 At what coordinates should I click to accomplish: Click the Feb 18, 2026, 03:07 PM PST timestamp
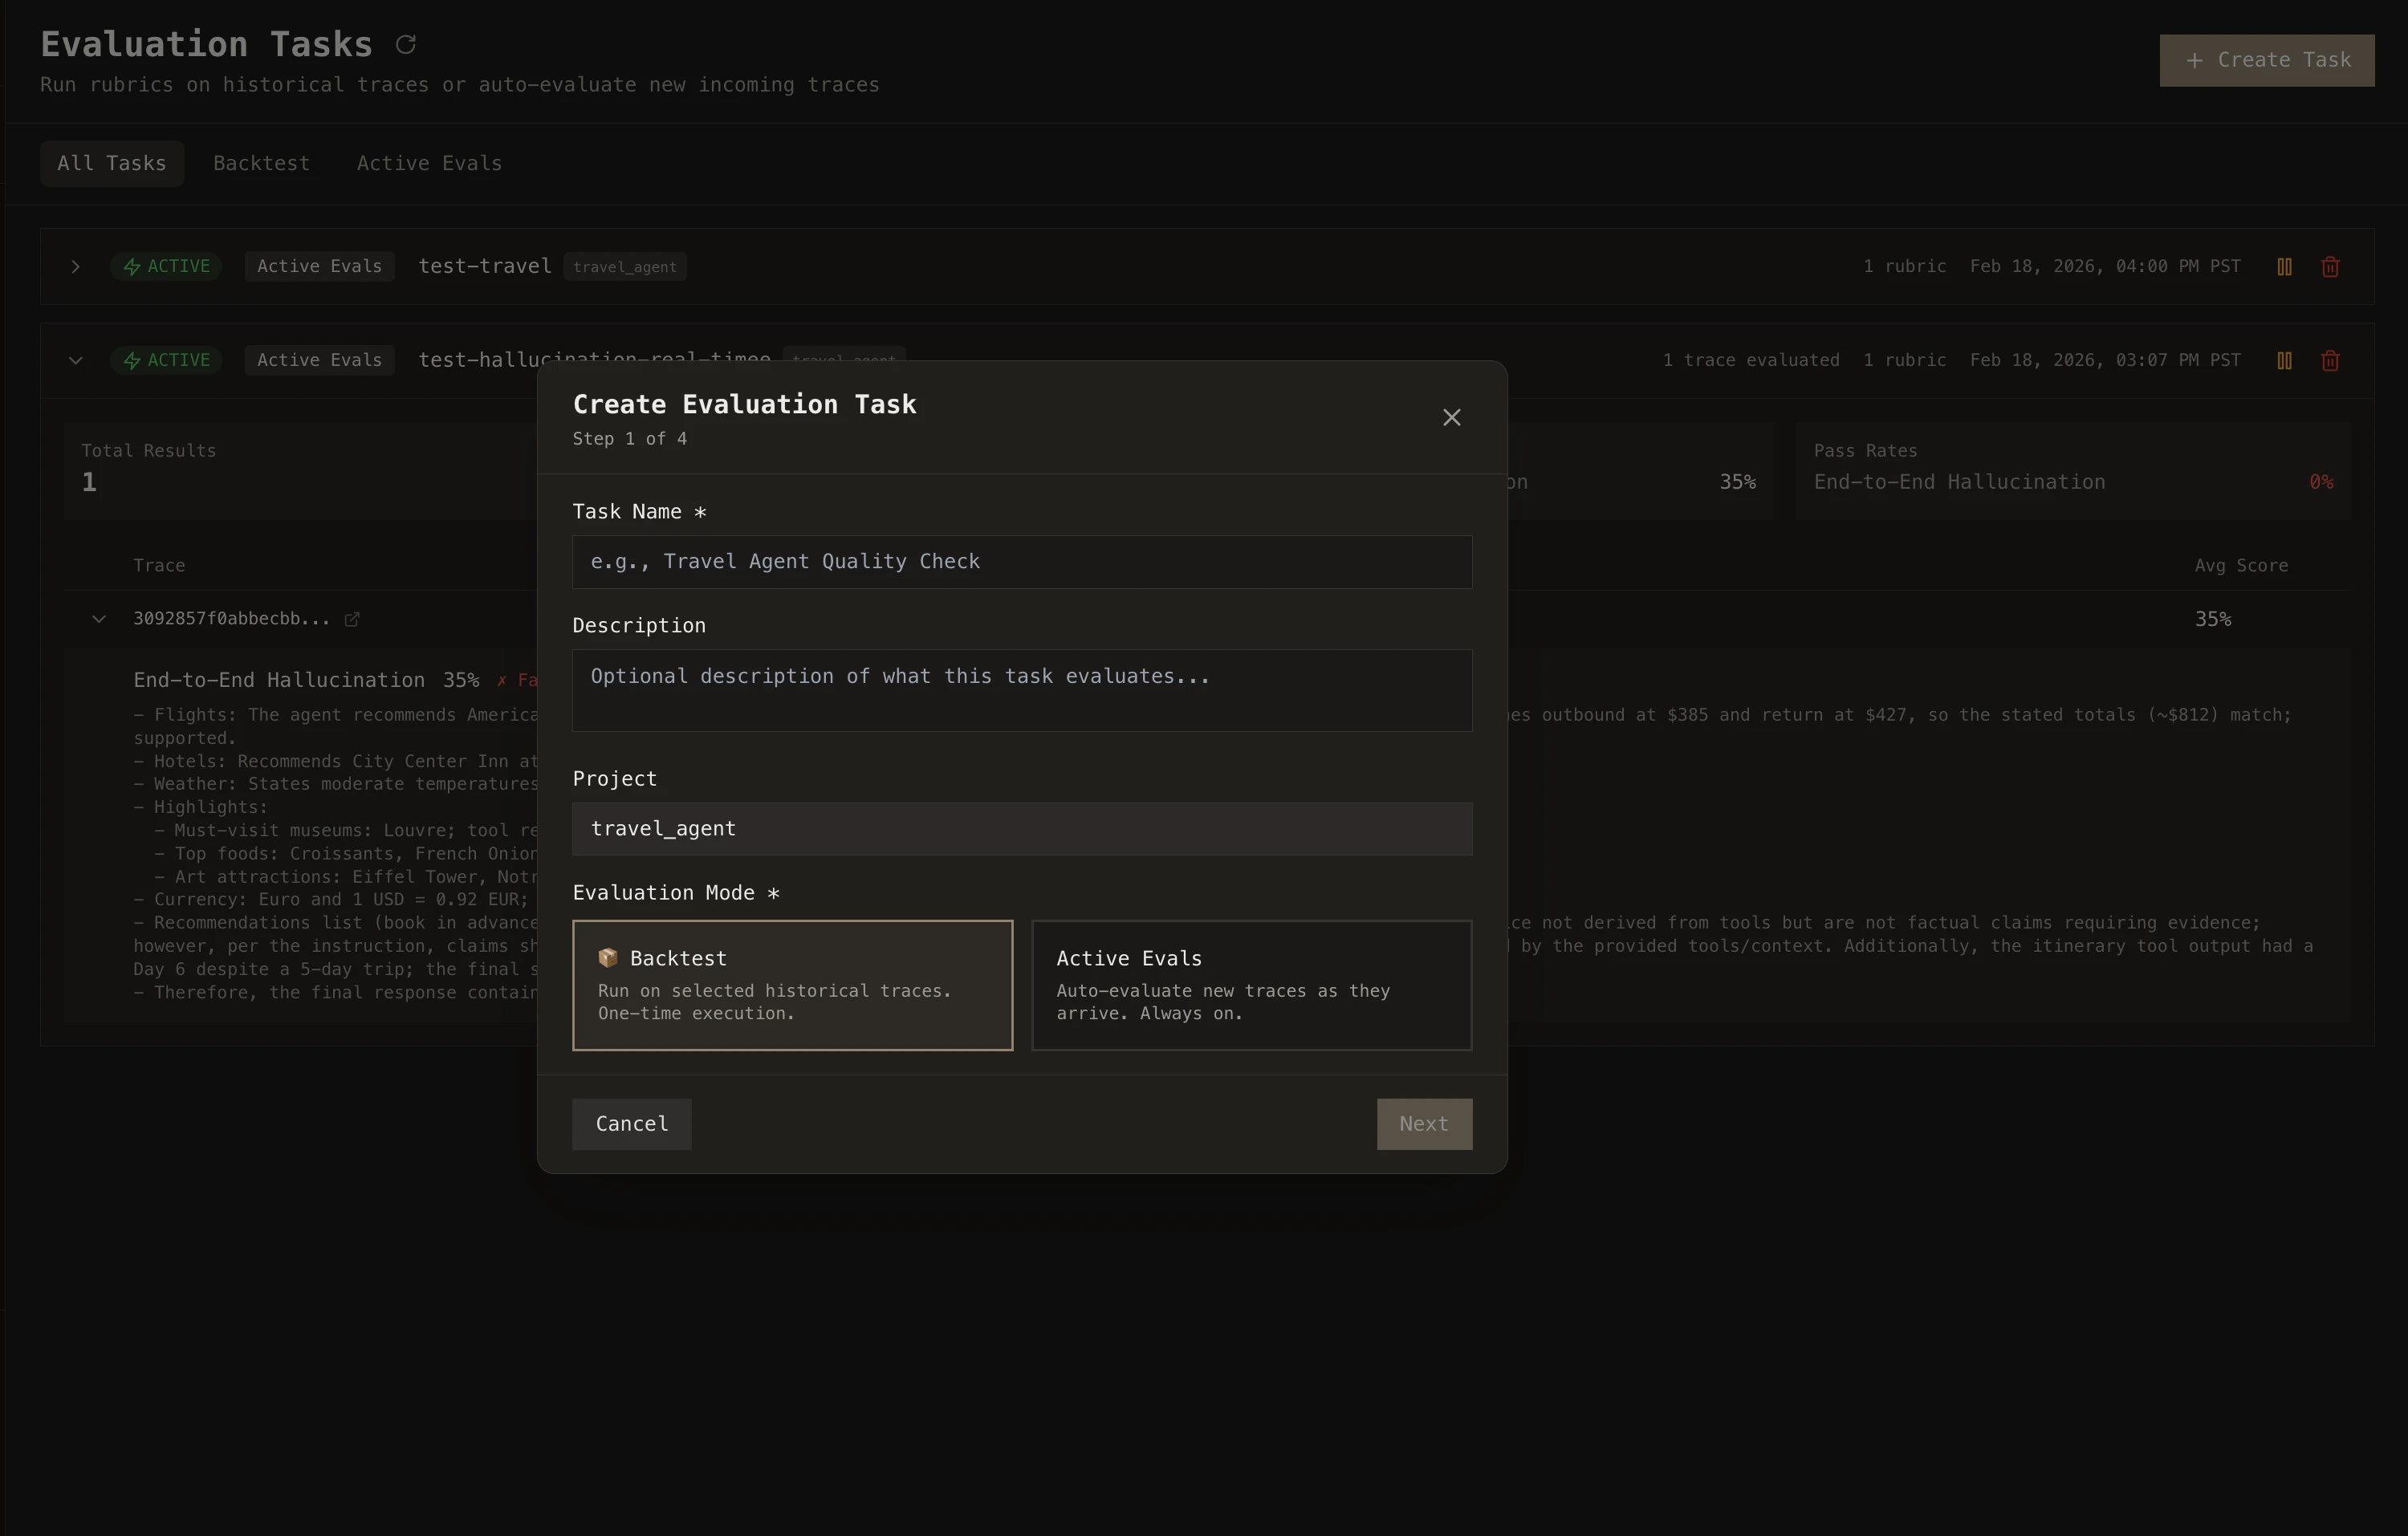(x=2104, y=360)
